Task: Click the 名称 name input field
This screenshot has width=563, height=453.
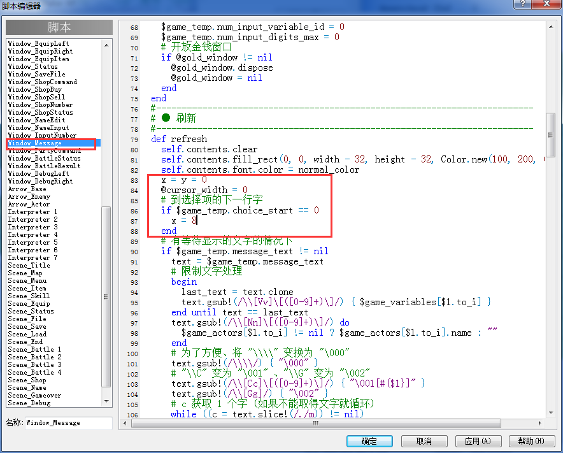Action: tap(68, 423)
